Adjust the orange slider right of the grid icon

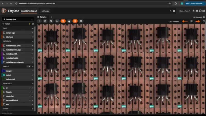tap(198, 21)
